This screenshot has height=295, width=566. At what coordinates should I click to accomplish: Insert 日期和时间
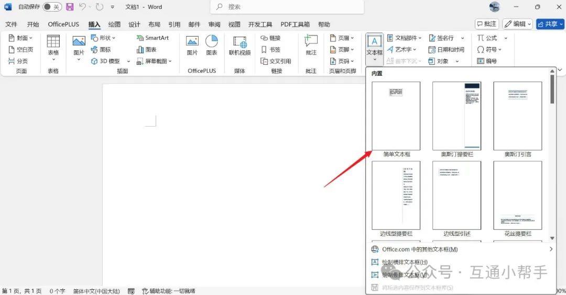(x=446, y=49)
